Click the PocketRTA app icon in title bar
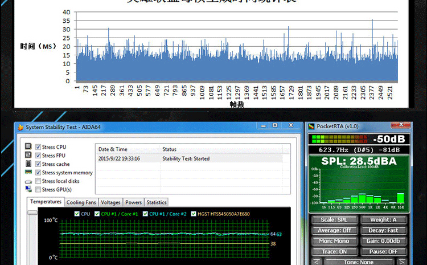The image size is (427, 265). click(x=311, y=126)
